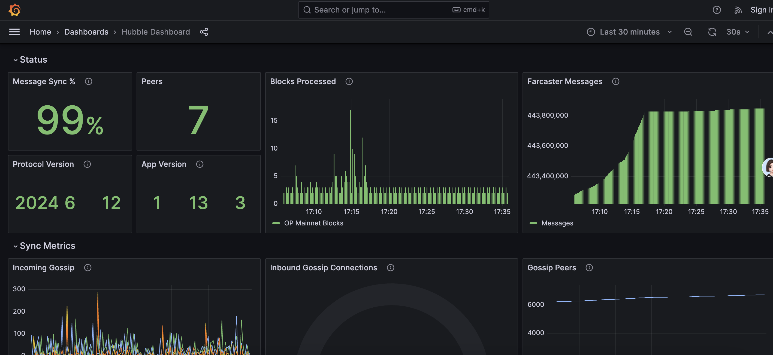Open the news feed RSS icon
773x355 pixels.
pos(738,10)
